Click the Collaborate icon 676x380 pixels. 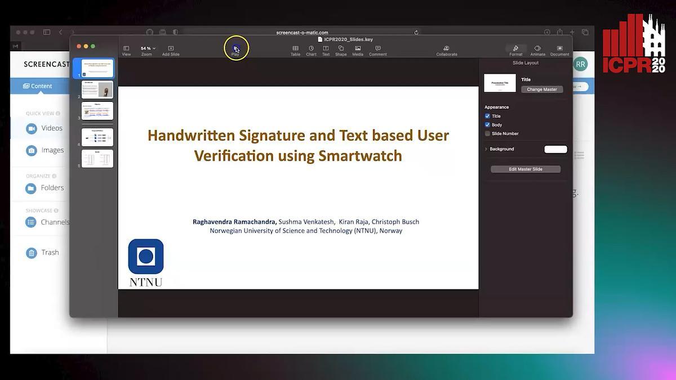[x=446, y=49]
